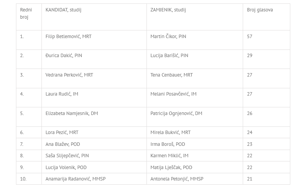The height and width of the screenshot is (190, 296).
Task: Select candidate Đurica Dakić, PIN
Action: 64,56
